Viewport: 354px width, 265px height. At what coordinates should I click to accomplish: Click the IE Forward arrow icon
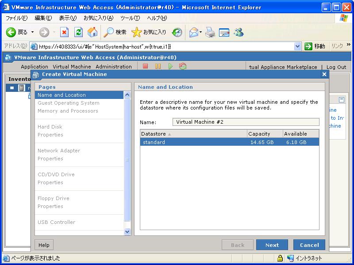pyautogui.click(x=44, y=32)
